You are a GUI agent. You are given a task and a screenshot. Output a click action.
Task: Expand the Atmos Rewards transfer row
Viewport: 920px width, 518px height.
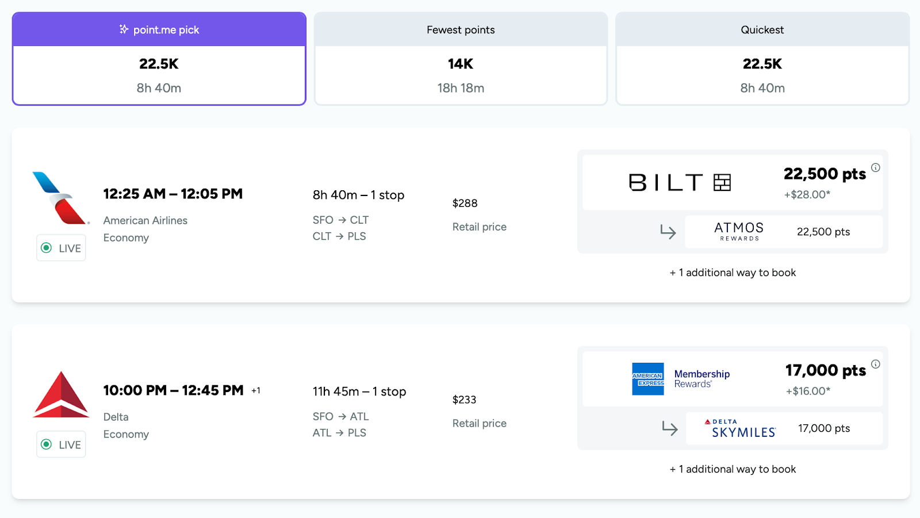point(783,232)
